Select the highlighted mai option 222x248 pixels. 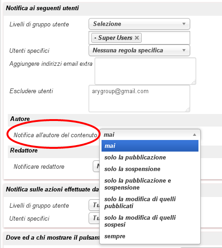point(150,146)
